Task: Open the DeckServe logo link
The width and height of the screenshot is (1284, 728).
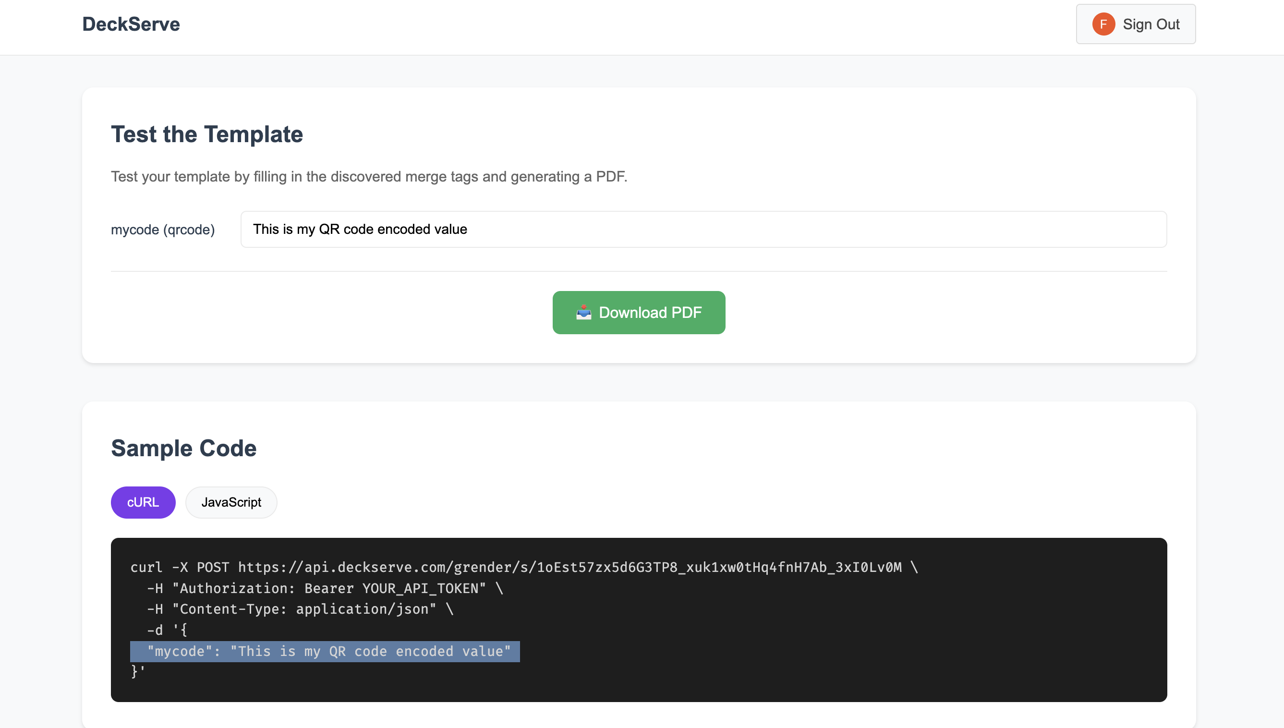Action: click(x=131, y=24)
